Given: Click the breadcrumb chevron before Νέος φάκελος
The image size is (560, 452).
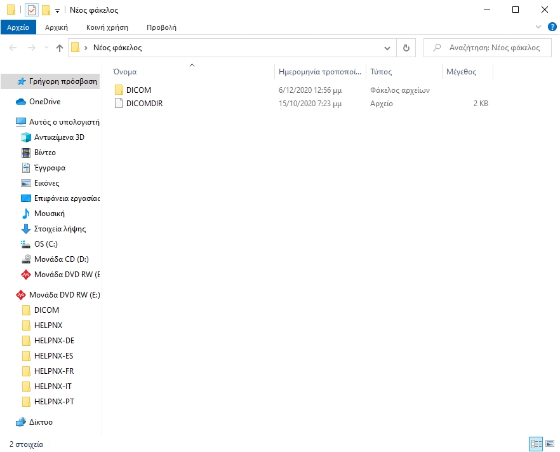Looking at the screenshot, I should [86, 48].
